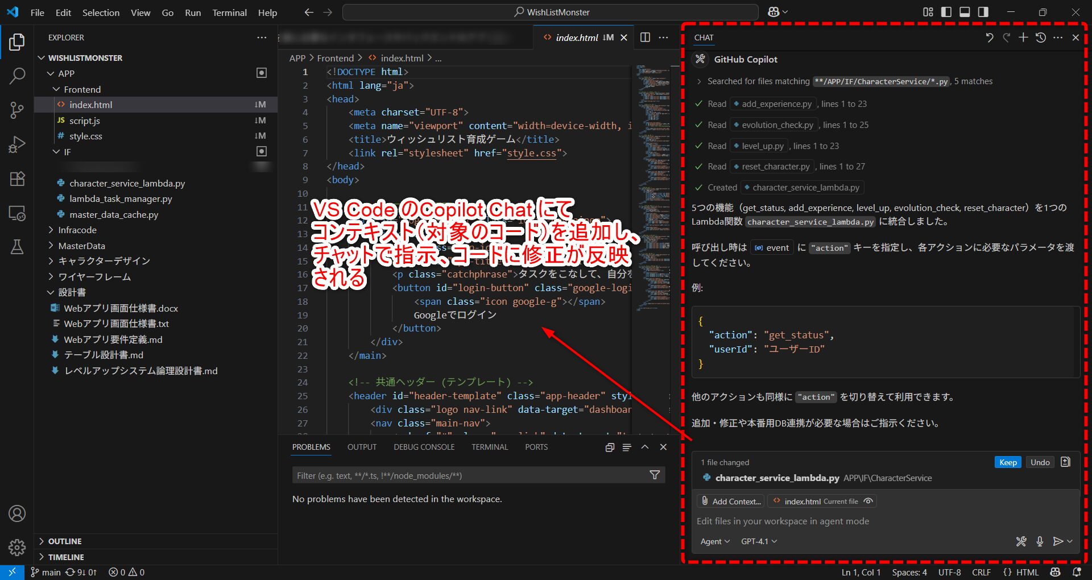1092x580 pixels.
Task: Open the File menu
Action: tap(37, 12)
